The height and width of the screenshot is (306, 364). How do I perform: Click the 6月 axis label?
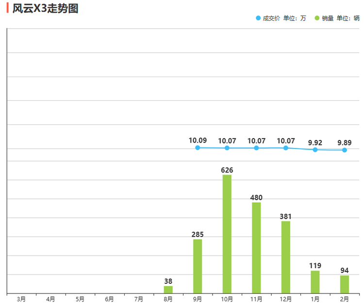point(110,299)
